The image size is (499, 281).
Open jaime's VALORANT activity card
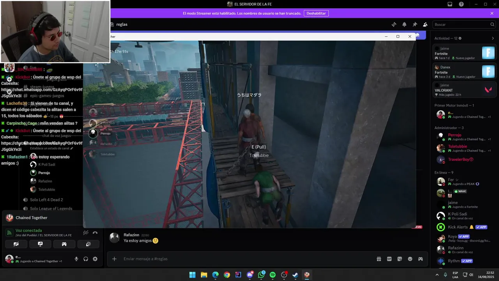pos(465,90)
